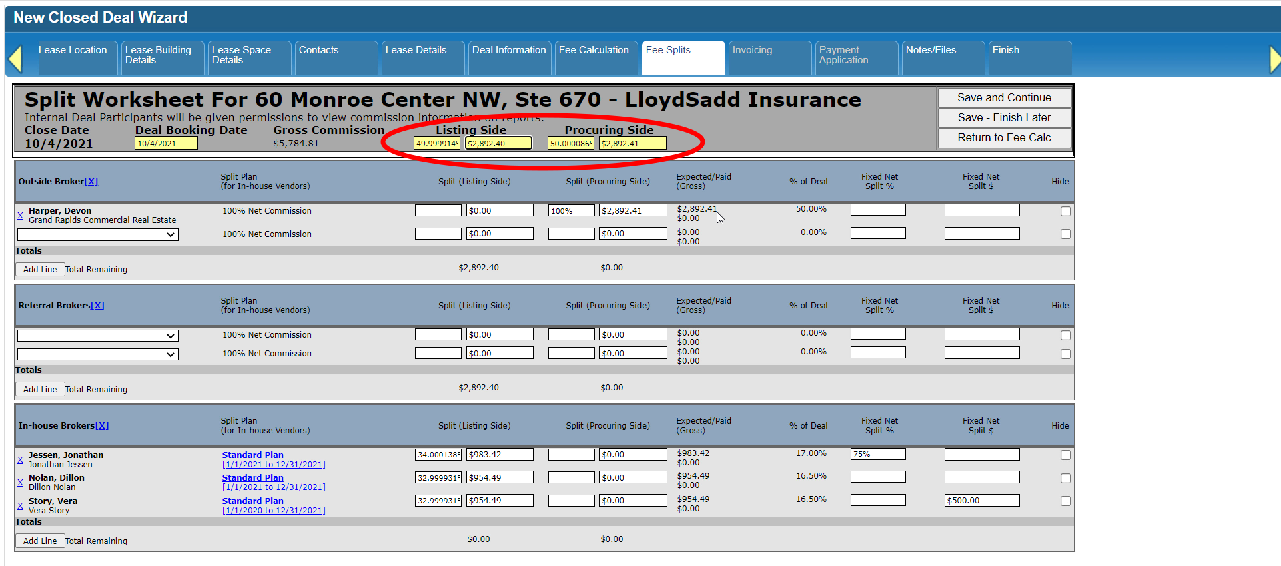
Task: Go to Deal Information tab
Action: pyautogui.click(x=508, y=51)
